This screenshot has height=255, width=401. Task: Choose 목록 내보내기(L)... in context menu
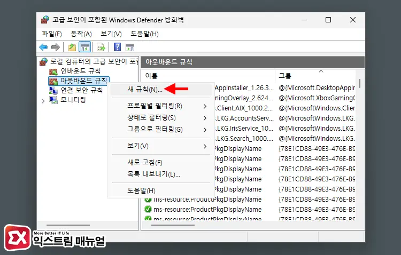click(x=161, y=174)
